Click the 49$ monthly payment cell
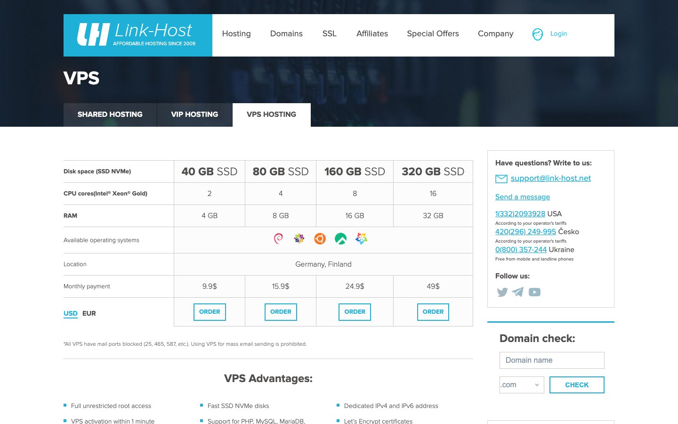The height and width of the screenshot is (424, 678). pos(433,286)
